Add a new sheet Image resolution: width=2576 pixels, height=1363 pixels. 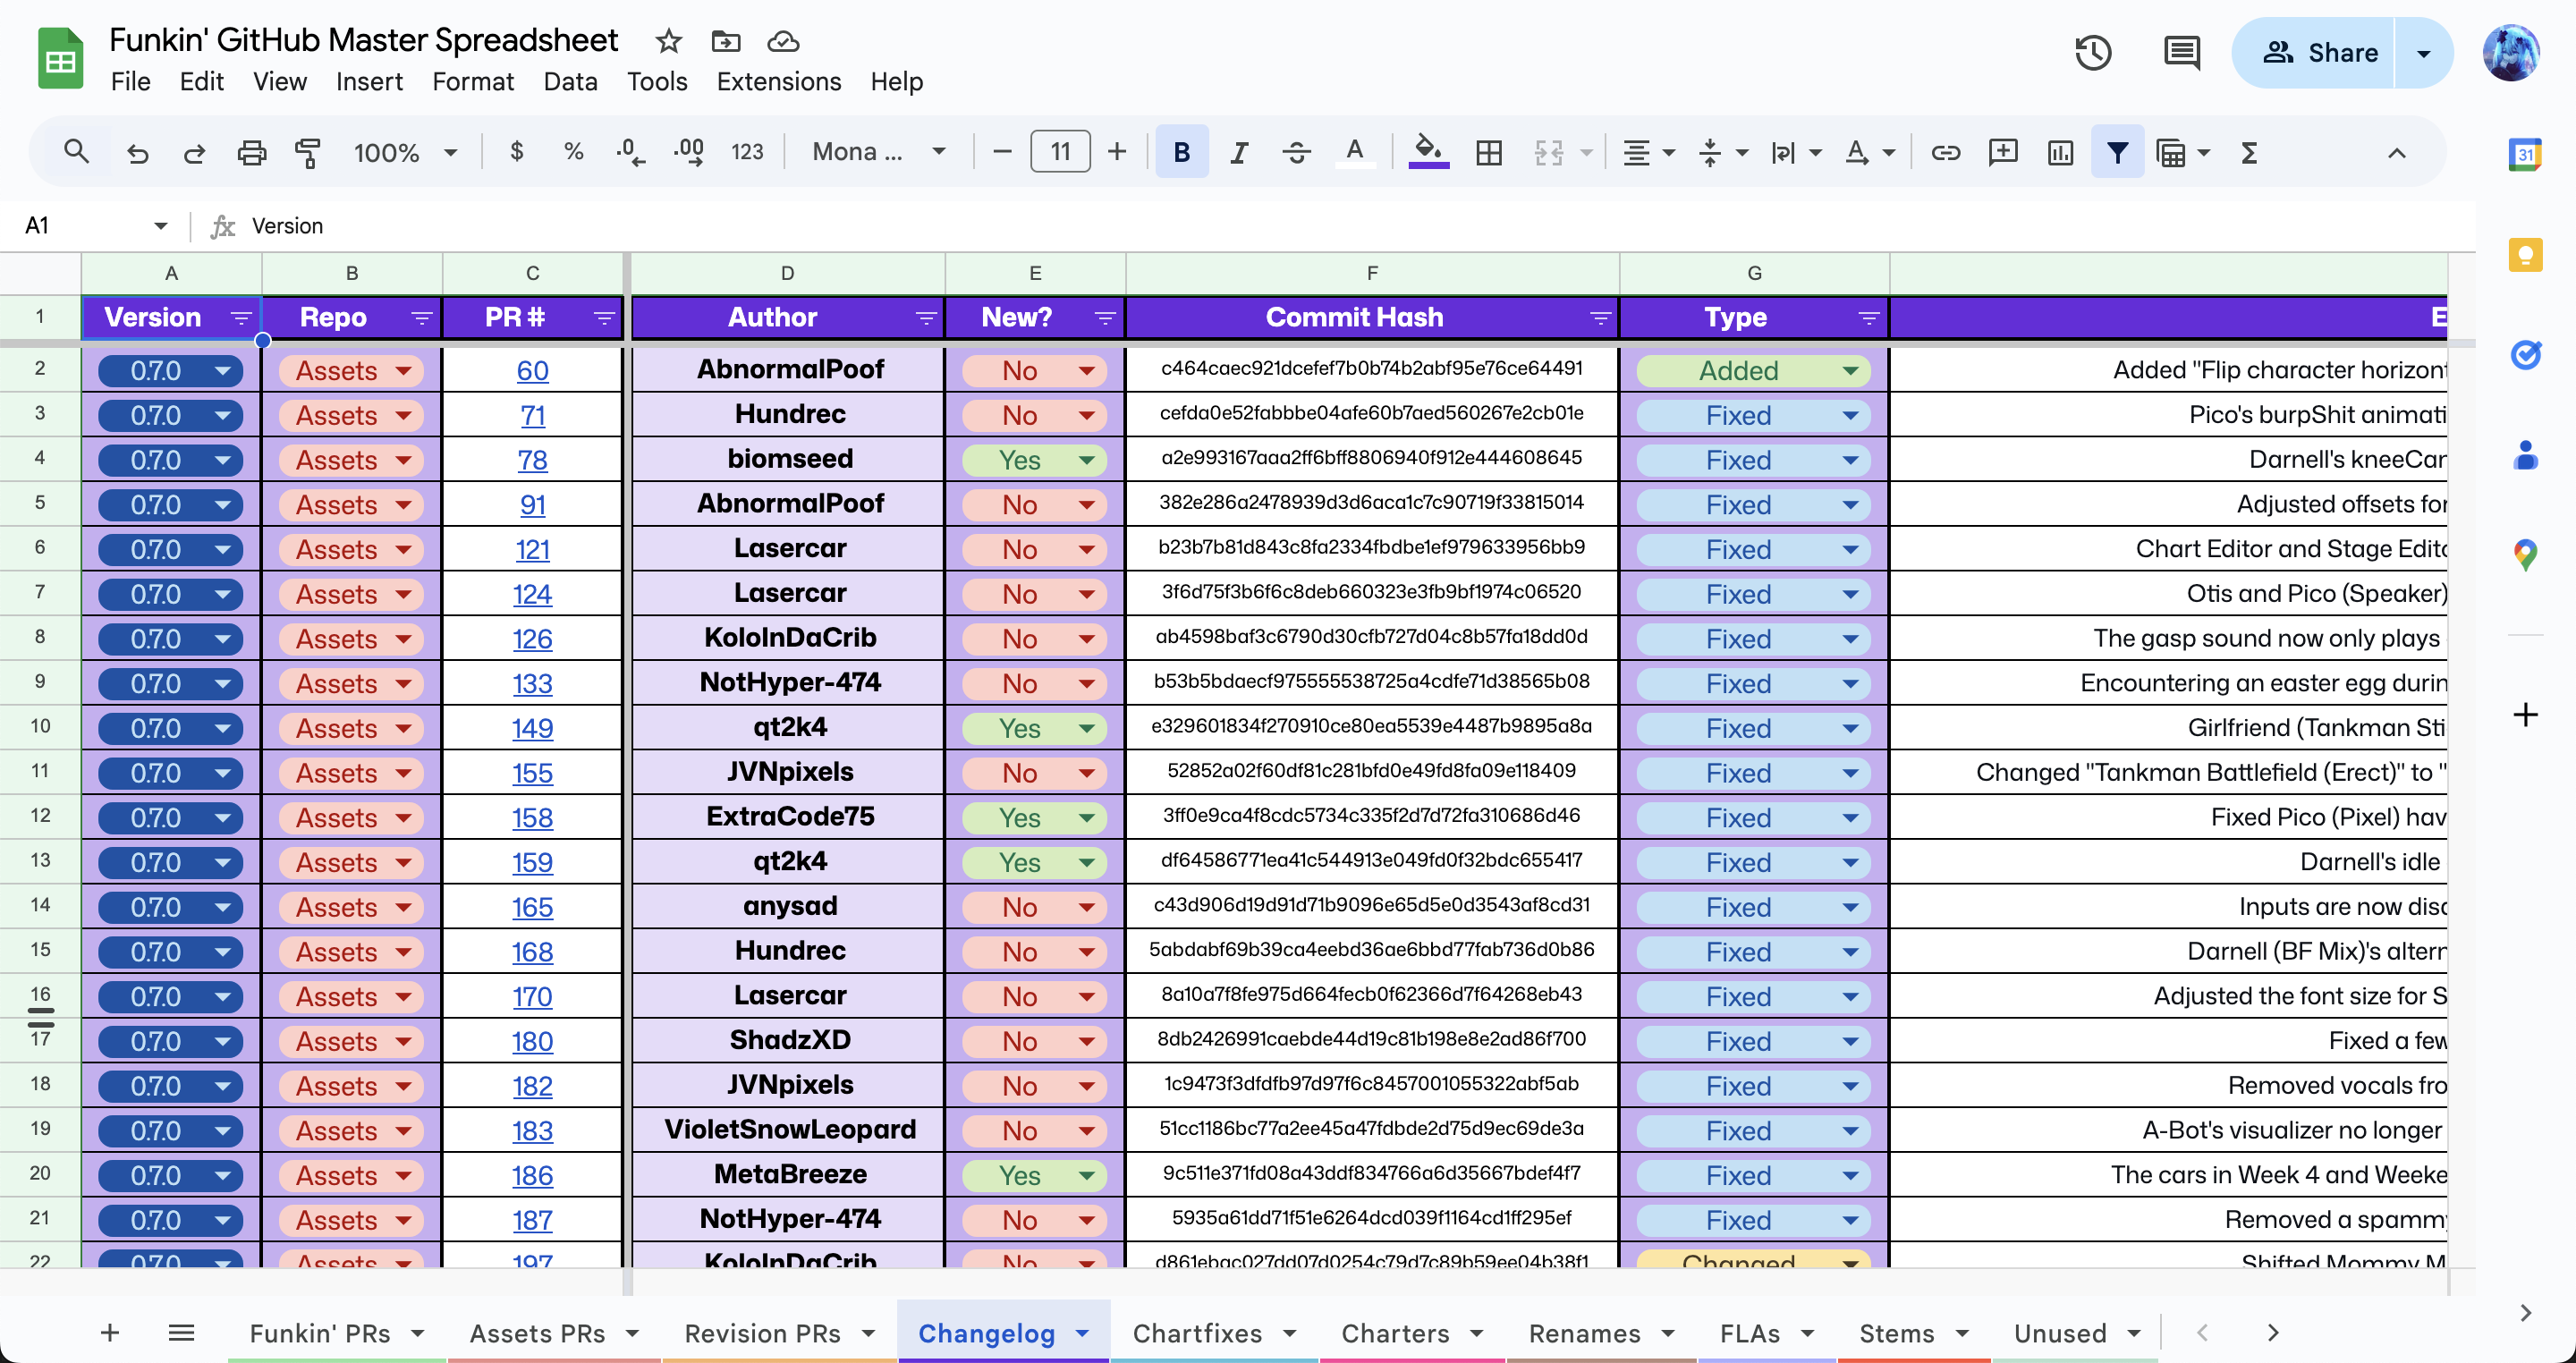(110, 1332)
